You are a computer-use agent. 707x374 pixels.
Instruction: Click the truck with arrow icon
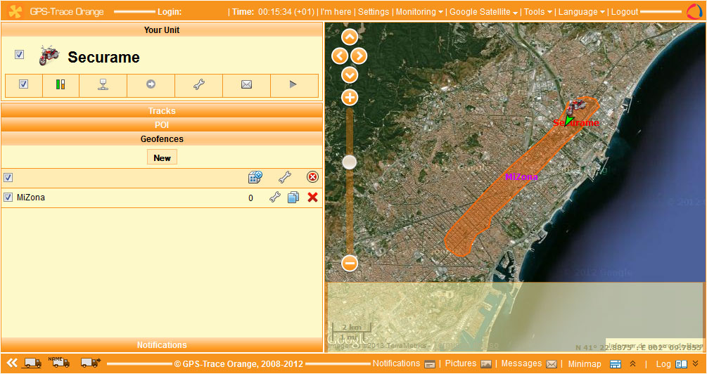pyautogui.click(x=91, y=362)
